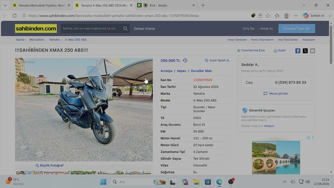The width and height of the screenshot is (334, 188).
Task: Click Detaylı Arama link
Action: pos(144,28)
